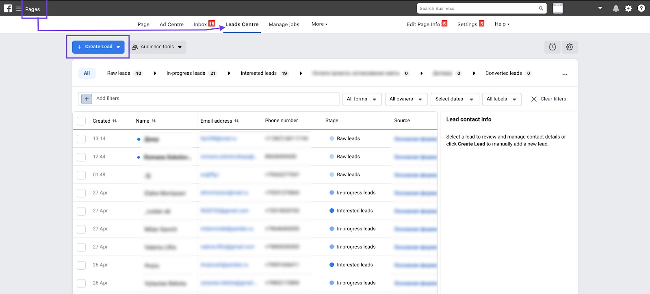This screenshot has height=294, width=650.
Task: Open the reminders clock icon button
Action: [552, 47]
